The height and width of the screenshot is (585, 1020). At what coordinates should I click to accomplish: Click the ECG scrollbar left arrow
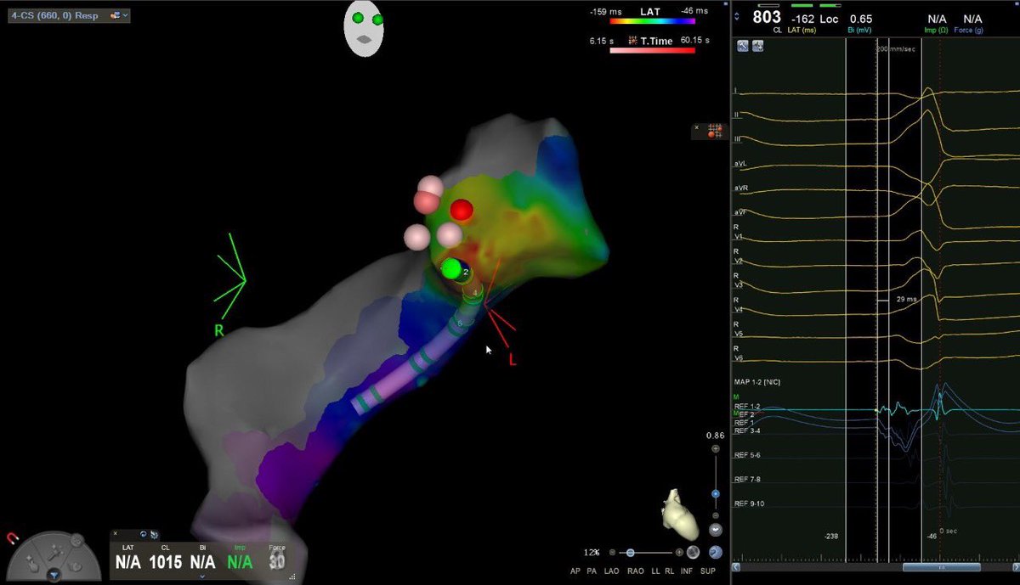click(736, 567)
